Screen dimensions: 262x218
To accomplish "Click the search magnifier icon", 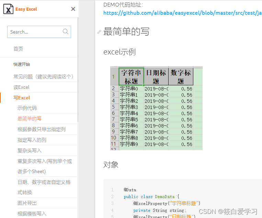I will (x=66, y=32).
